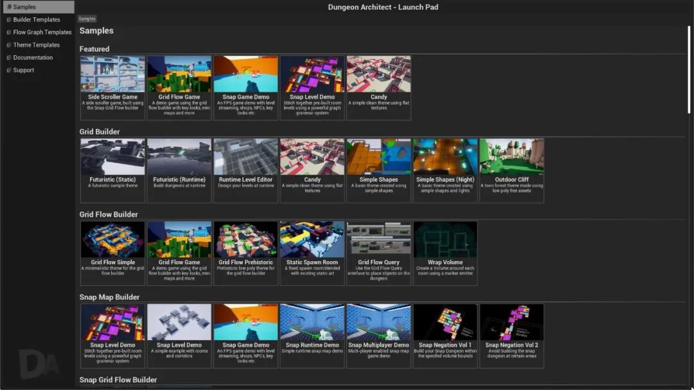
Task: Open the Runtime Level Editor sample
Action: click(x=245, y=171)
